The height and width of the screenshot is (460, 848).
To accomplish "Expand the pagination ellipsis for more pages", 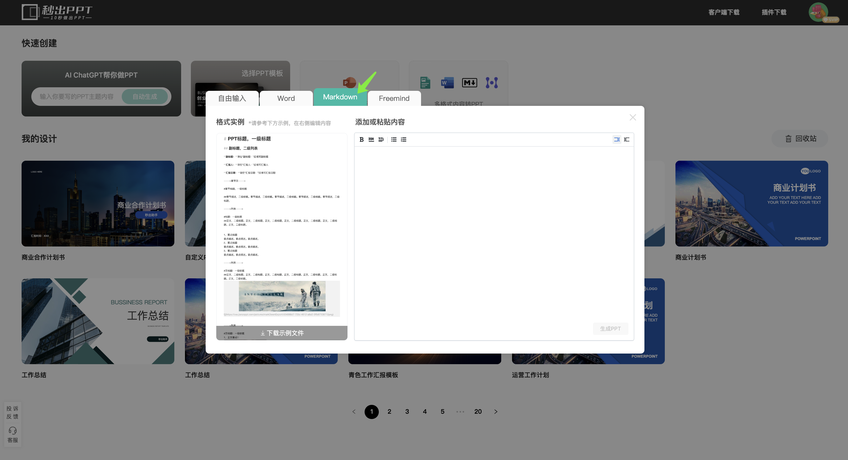I will [x=460, y=412].
